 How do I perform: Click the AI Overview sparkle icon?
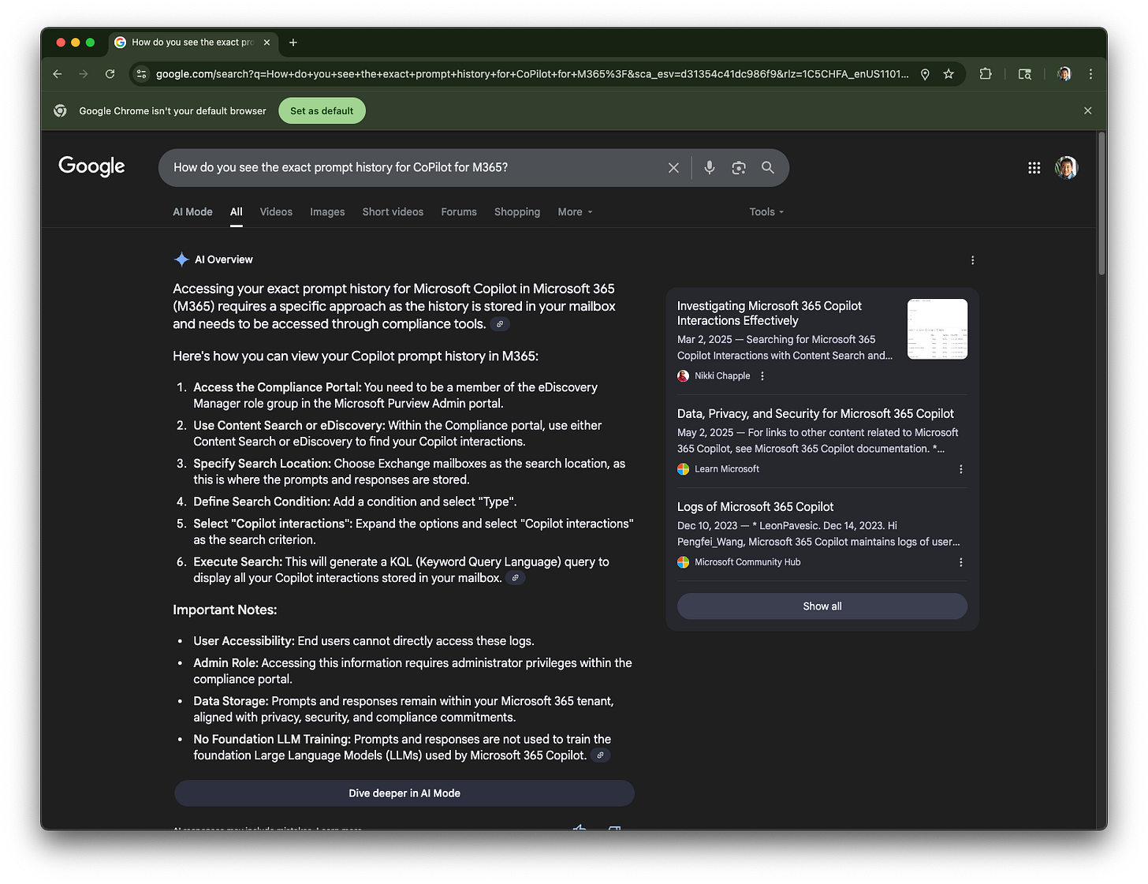pyautogui.click(x=181, y=259)
